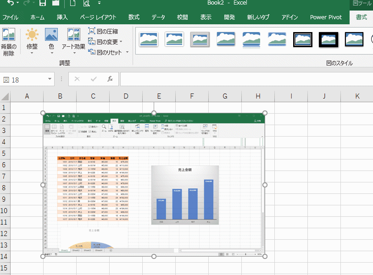Click 図の圧縮 (Compress Pictures)
The height and width of the screenshot is (275, 373).
[103, 31]
